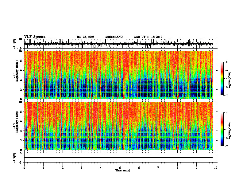Image resolution: width=243 pixels, height=188 pixels.
Task: Click the ch.2 Frequency (kHz) axis label
Action: [17, 122]
